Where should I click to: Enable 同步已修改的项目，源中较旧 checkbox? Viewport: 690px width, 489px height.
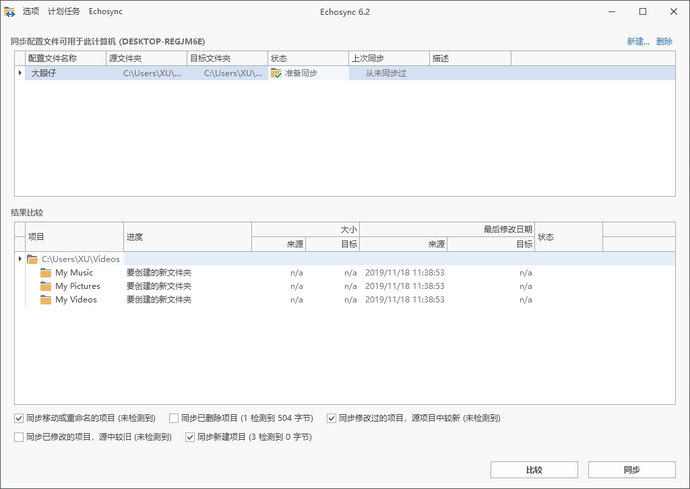click(x=19, y=436)
